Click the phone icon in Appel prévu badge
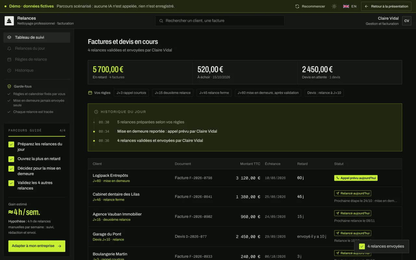This screenshot has height=260, width=416. [338, 178]
